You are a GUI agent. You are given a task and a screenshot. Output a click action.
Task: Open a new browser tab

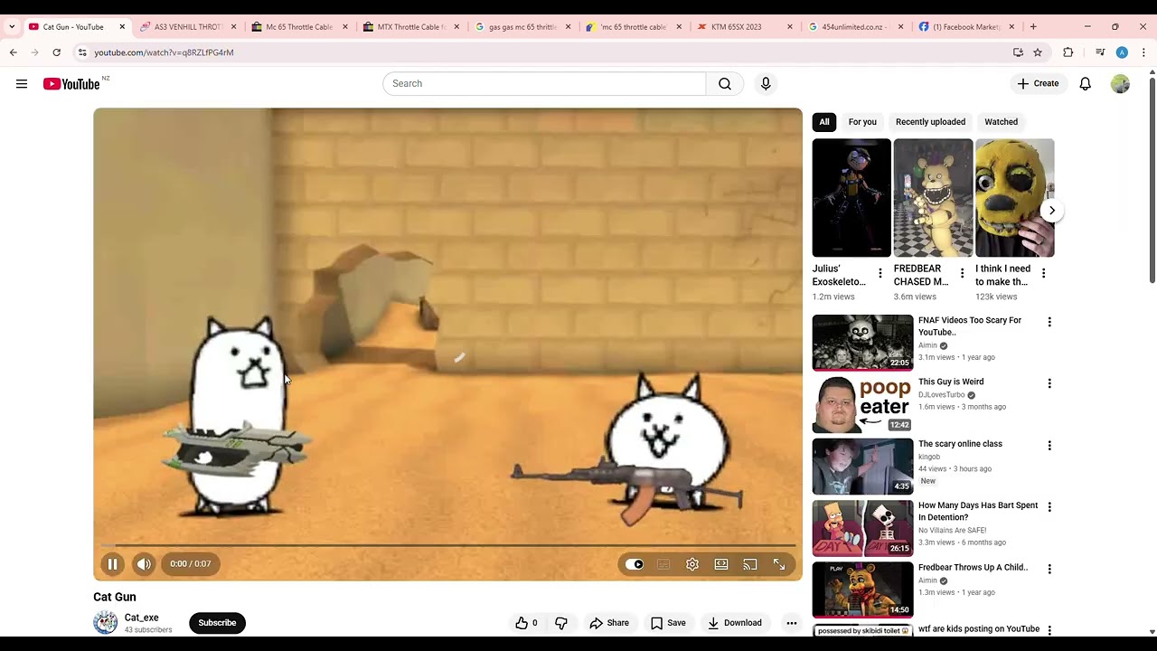(1033, 27)
